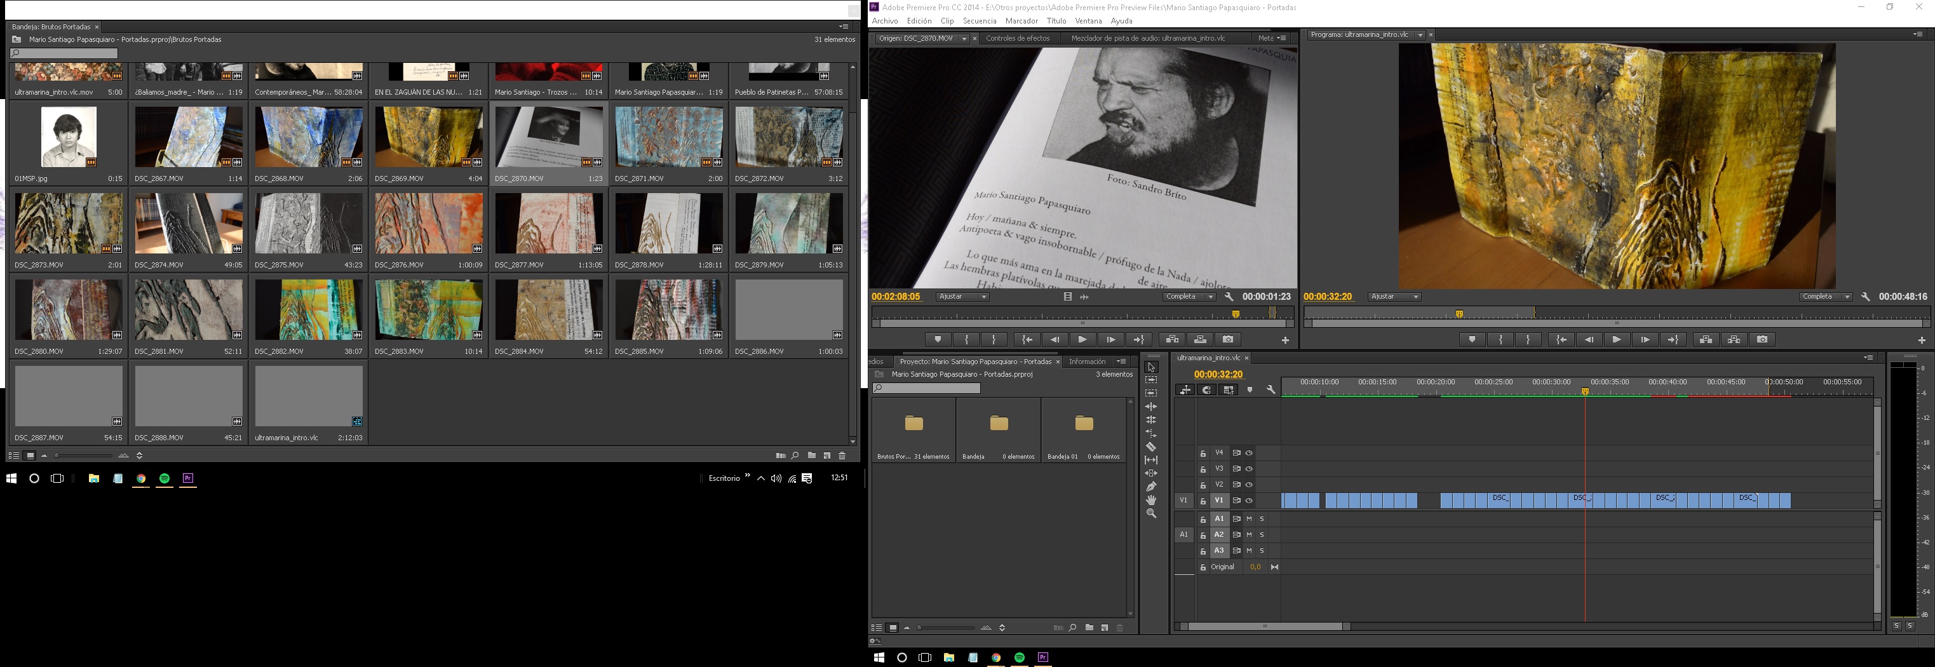Toggle V2 track output eye
Screen dimensions: 1935x667
coord(1249,485)
